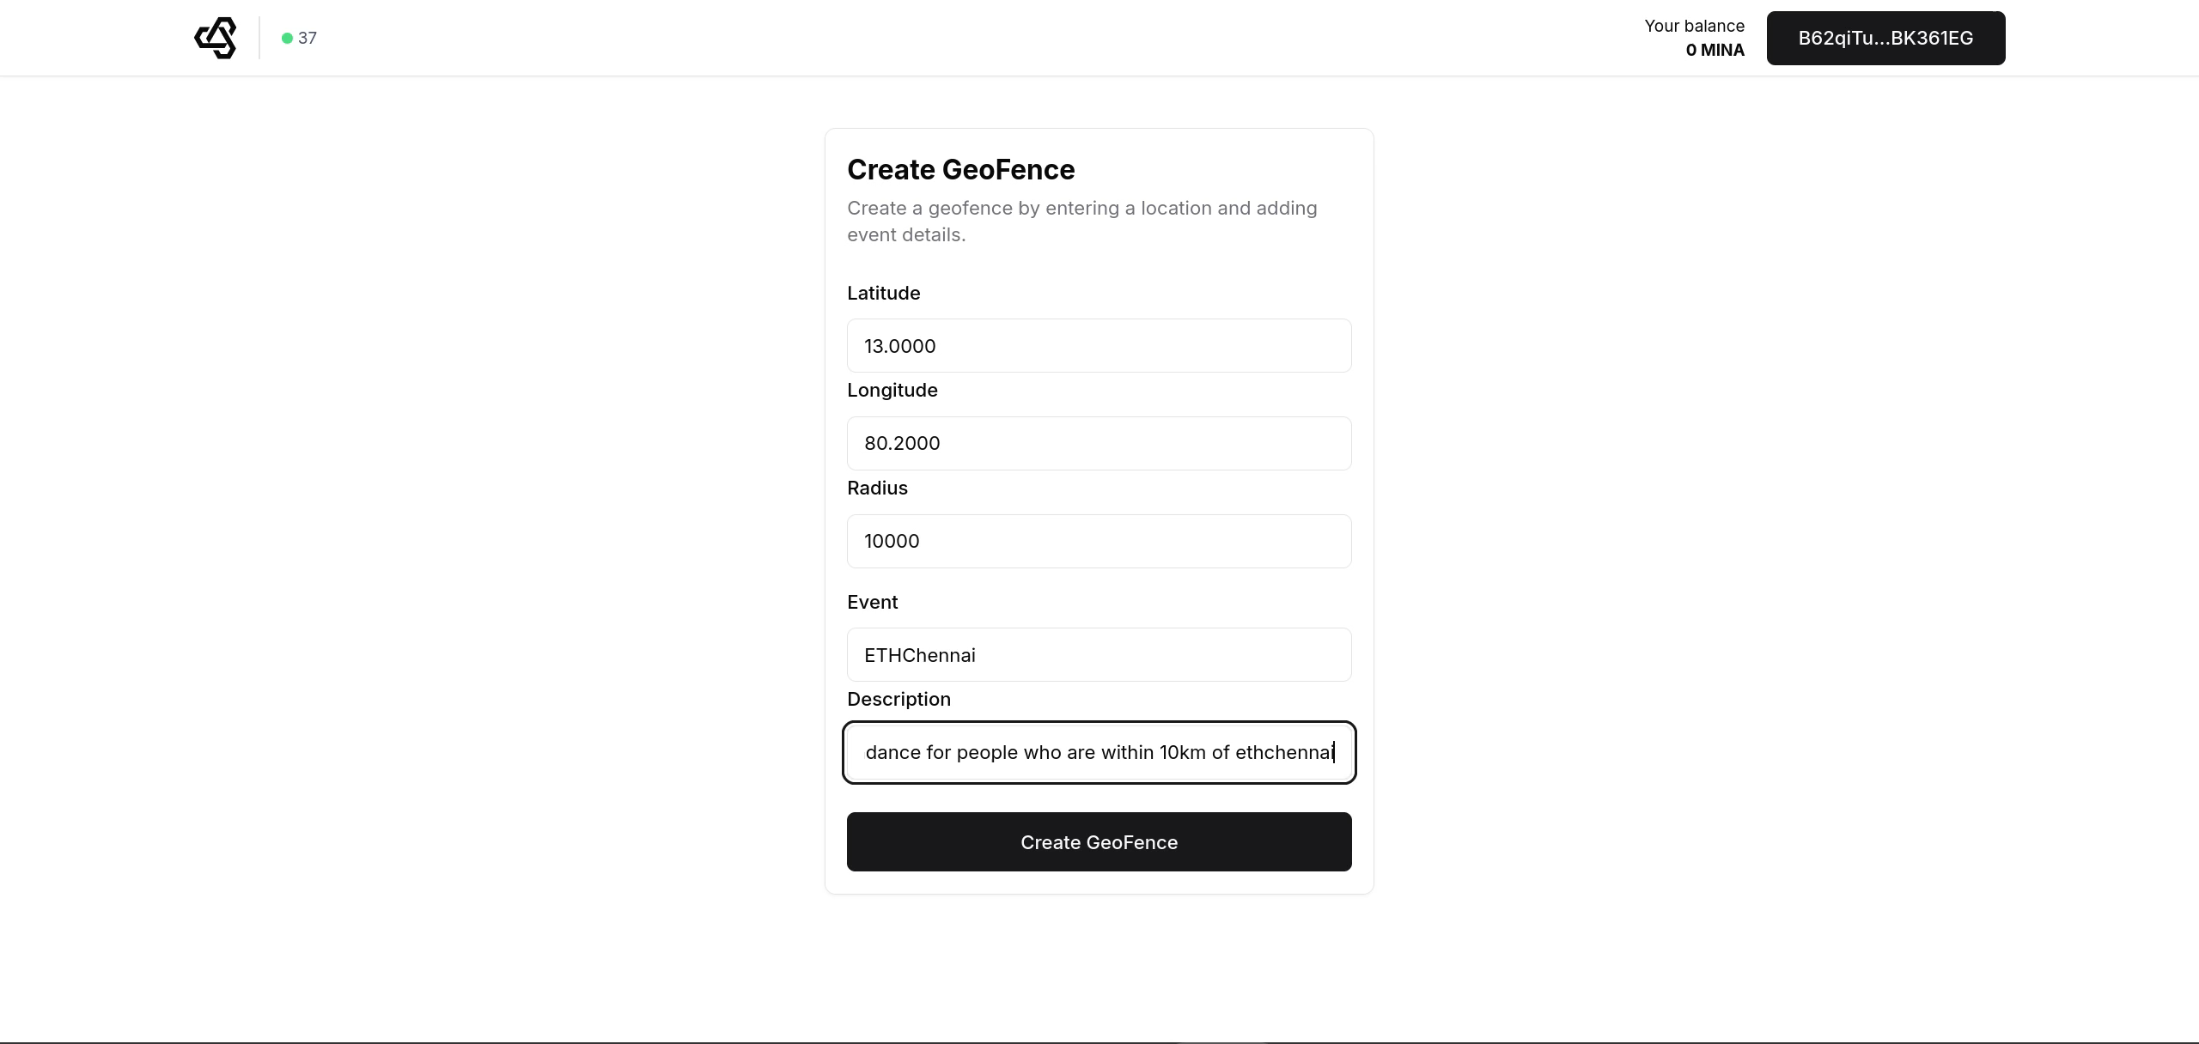Click the vertical divider beside the logo
This screenshot has height=1044, width=2199.
click(259, 38)
